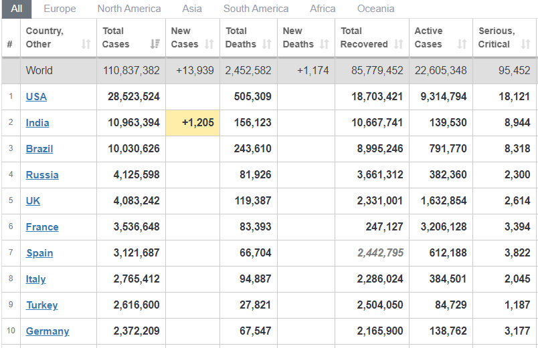Sort by Total Recovered arrow icon
Image resolution: width=538 pixels, height=348 pixels.
[398, 45]
